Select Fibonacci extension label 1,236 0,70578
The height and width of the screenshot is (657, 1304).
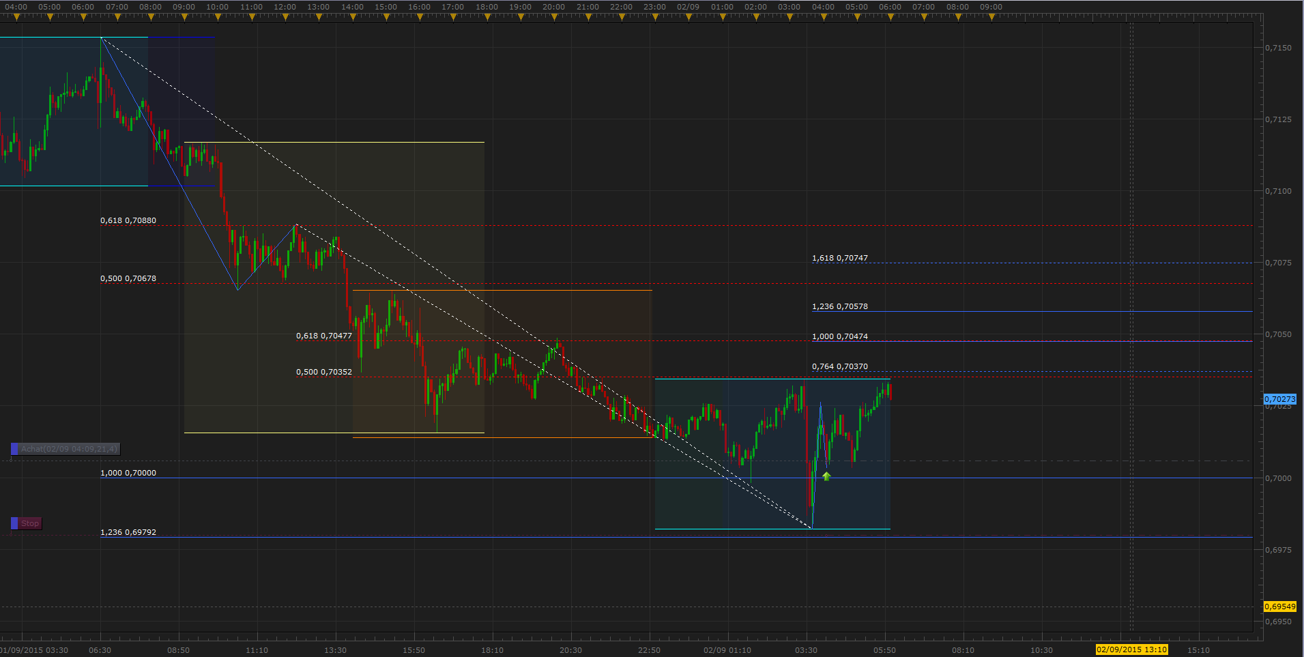[x=840, y=306]
